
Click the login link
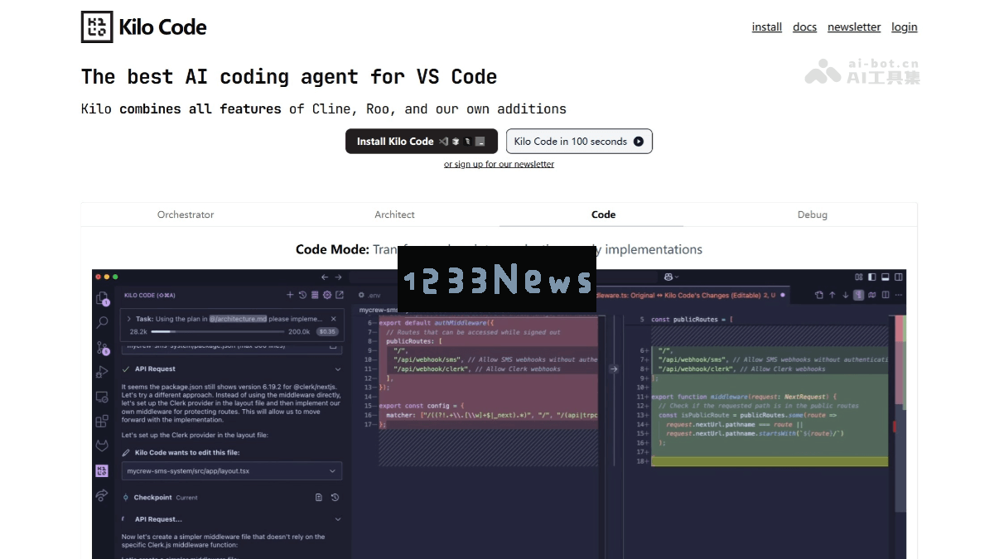click(x=905, y=27)
